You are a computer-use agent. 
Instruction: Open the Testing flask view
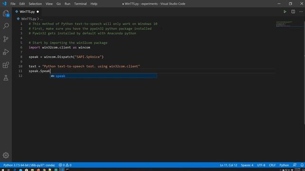coord(6,78)
